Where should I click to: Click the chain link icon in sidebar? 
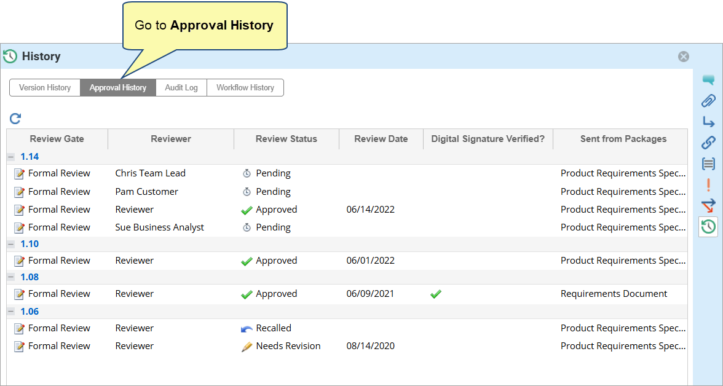click(x=708, y=143)
